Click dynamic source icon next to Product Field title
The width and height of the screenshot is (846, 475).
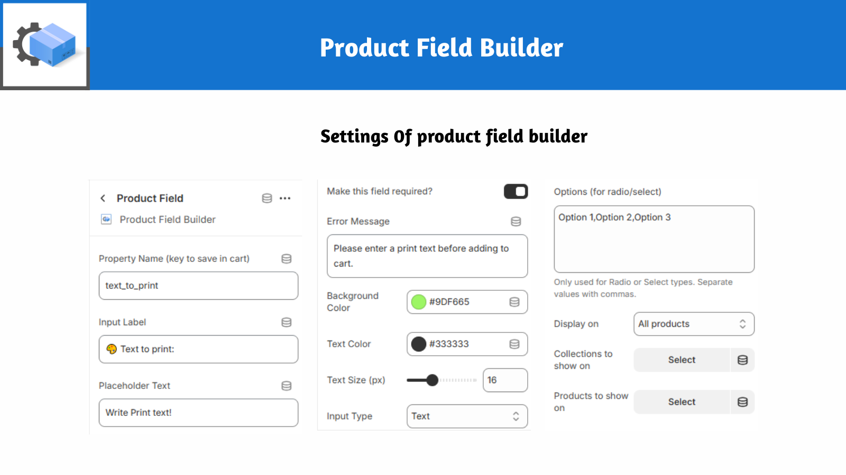coord(267,198)
